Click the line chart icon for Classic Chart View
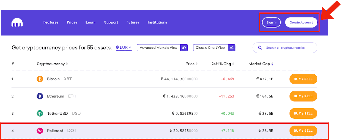341x140 pixels. (232, 48)
